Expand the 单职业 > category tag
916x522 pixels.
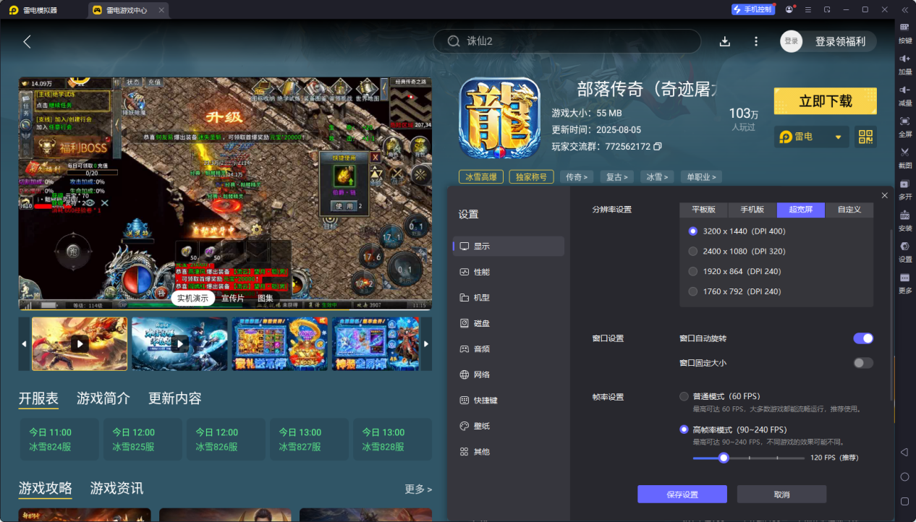coord(702,176)
